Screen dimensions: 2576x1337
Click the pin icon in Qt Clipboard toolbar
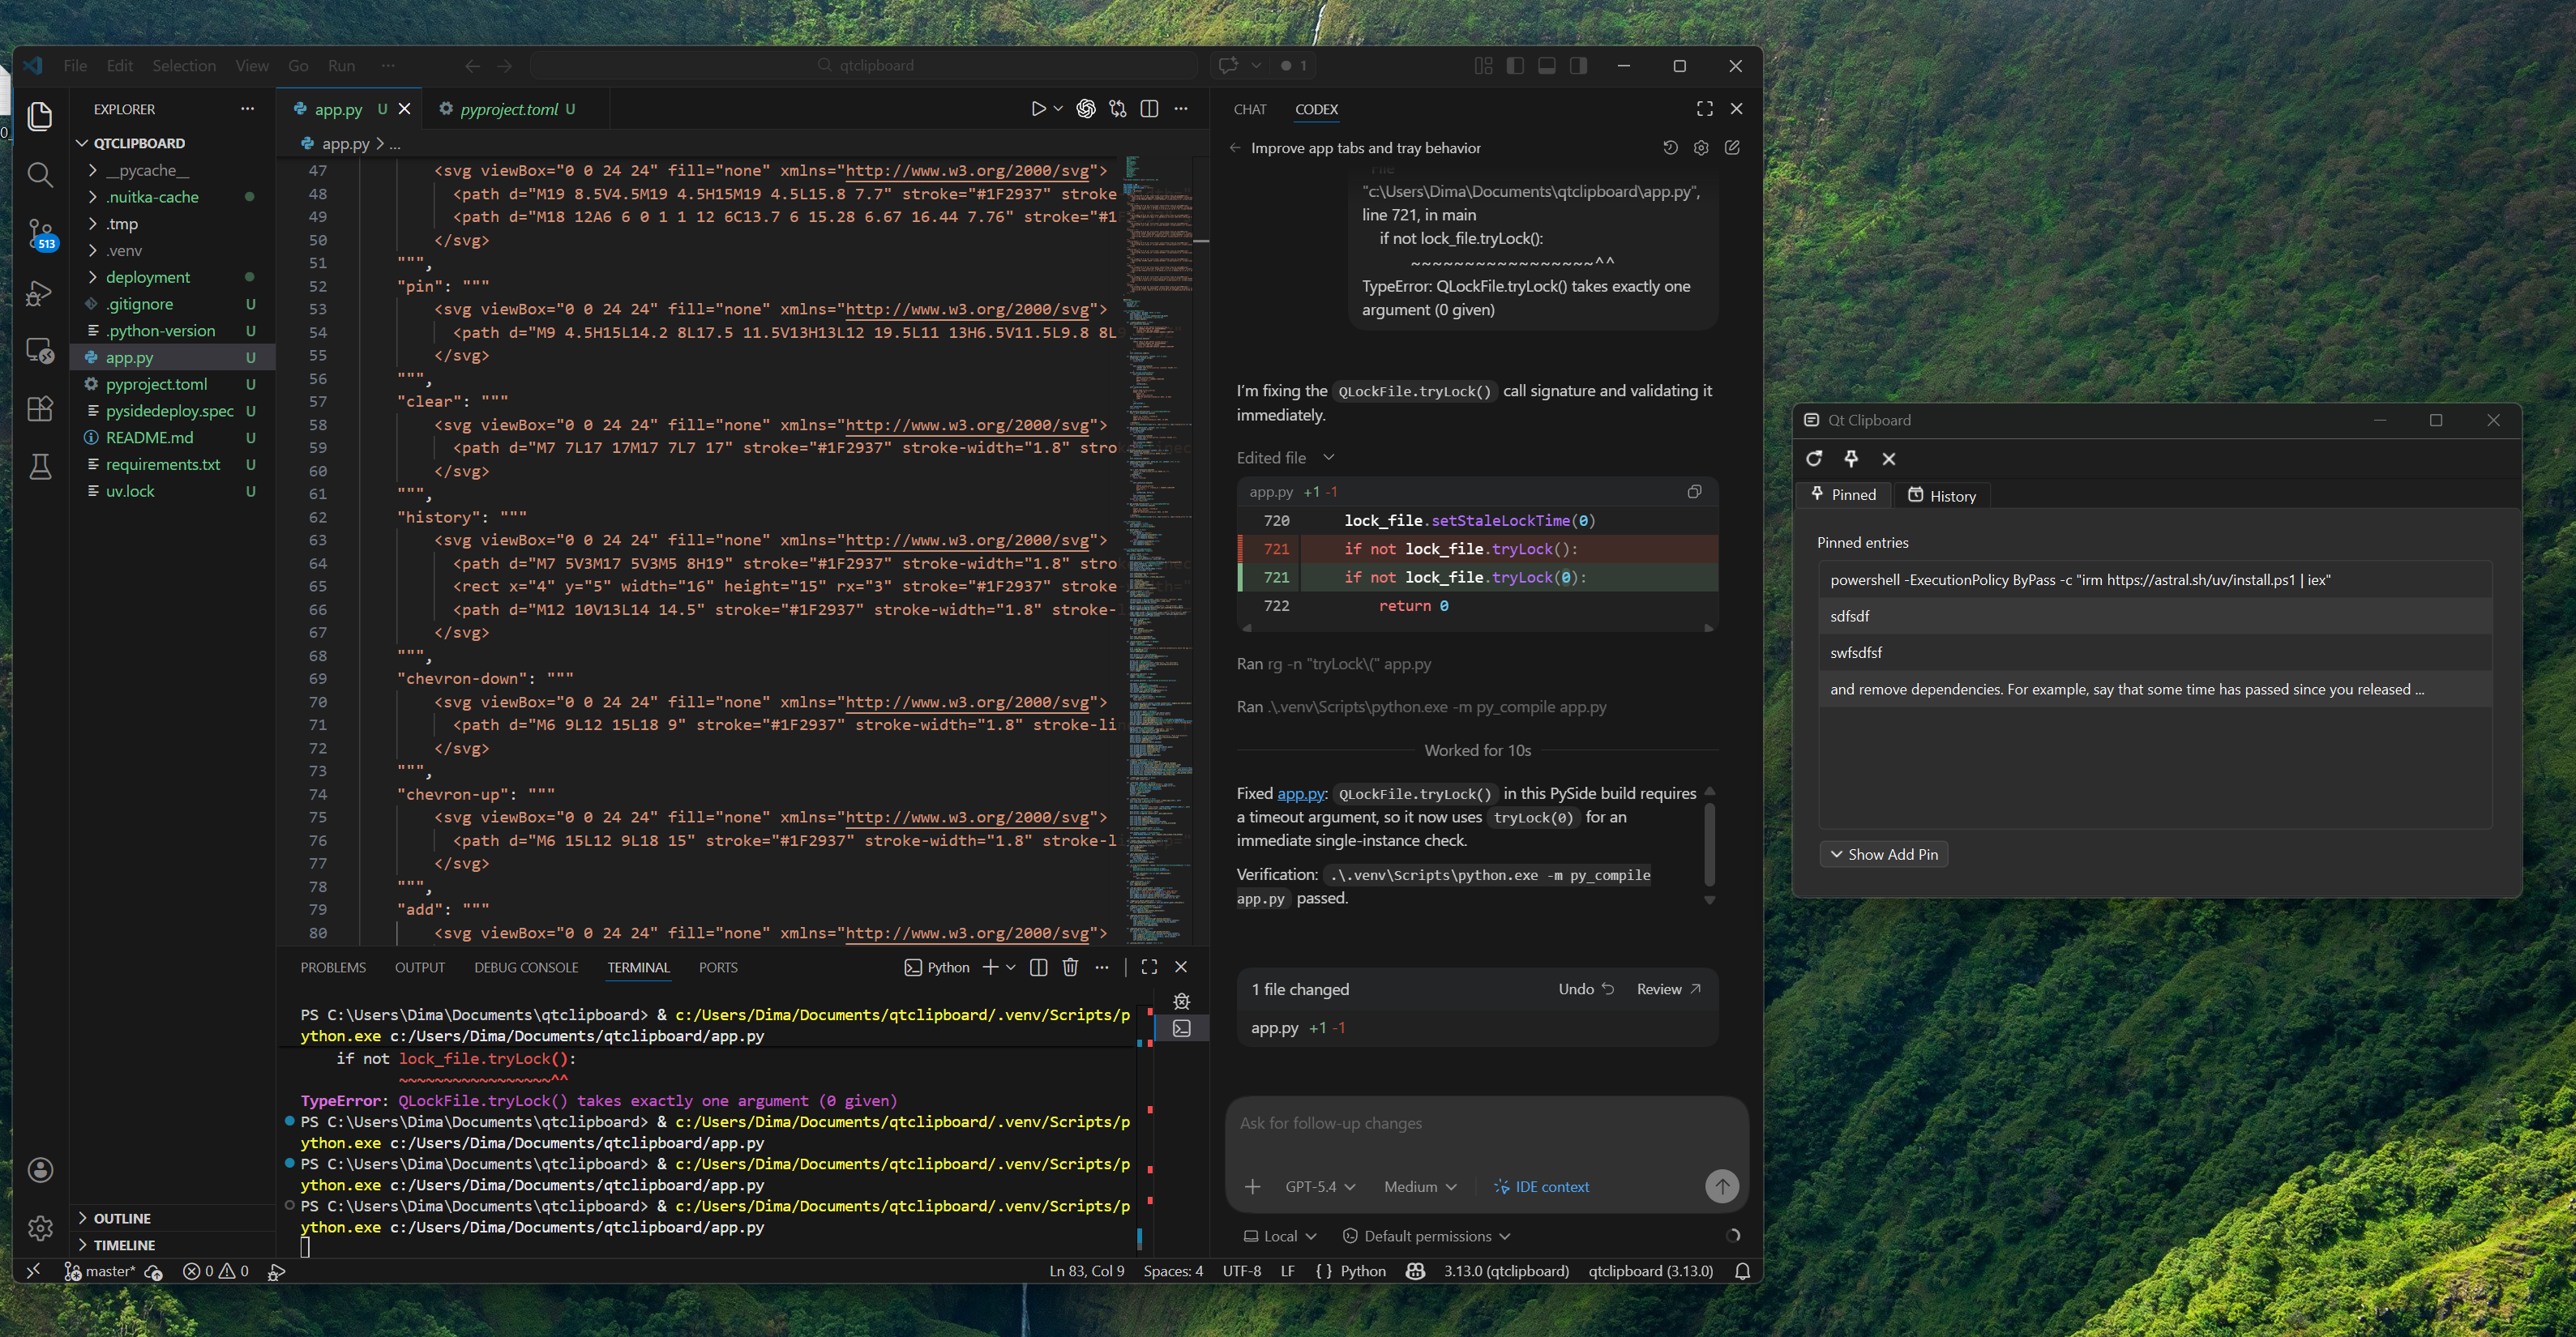(x=1851, y=458)
